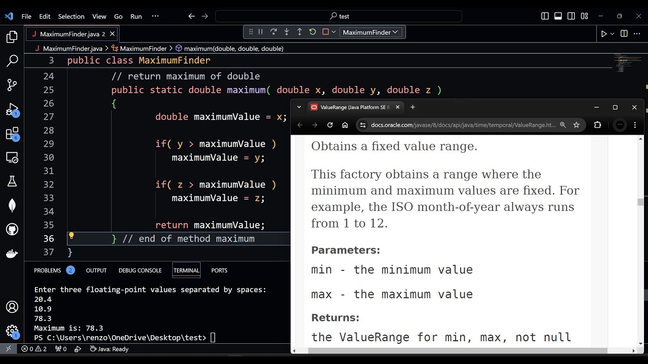Pause the debug session

[261, 32]
